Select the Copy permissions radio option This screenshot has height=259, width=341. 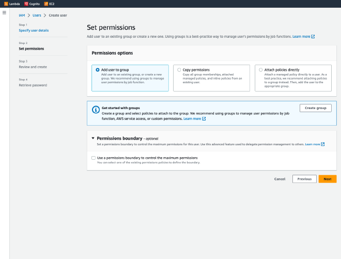(x=179, y=70)
